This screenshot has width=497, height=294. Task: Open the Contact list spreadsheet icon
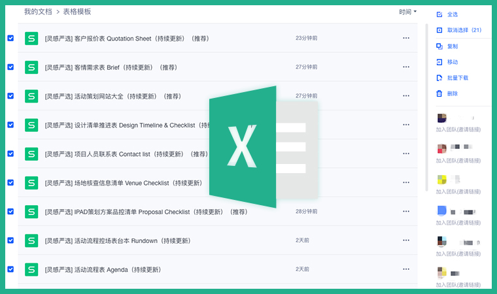31,154
